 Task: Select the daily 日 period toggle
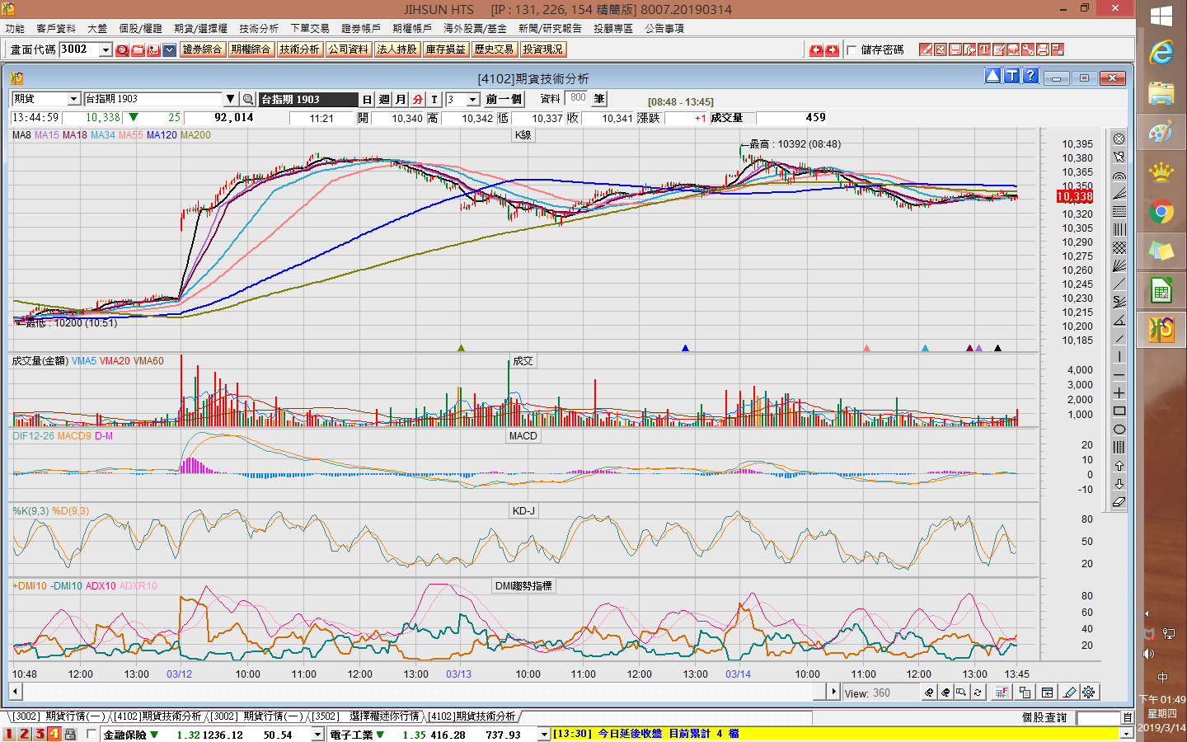[367, 99]
